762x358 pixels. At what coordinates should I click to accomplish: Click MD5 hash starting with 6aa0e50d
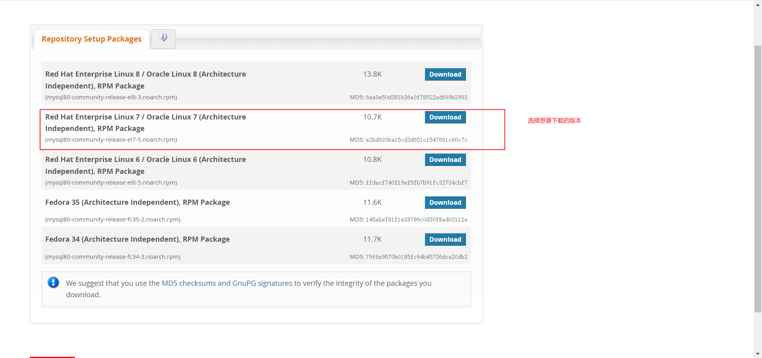417,97
